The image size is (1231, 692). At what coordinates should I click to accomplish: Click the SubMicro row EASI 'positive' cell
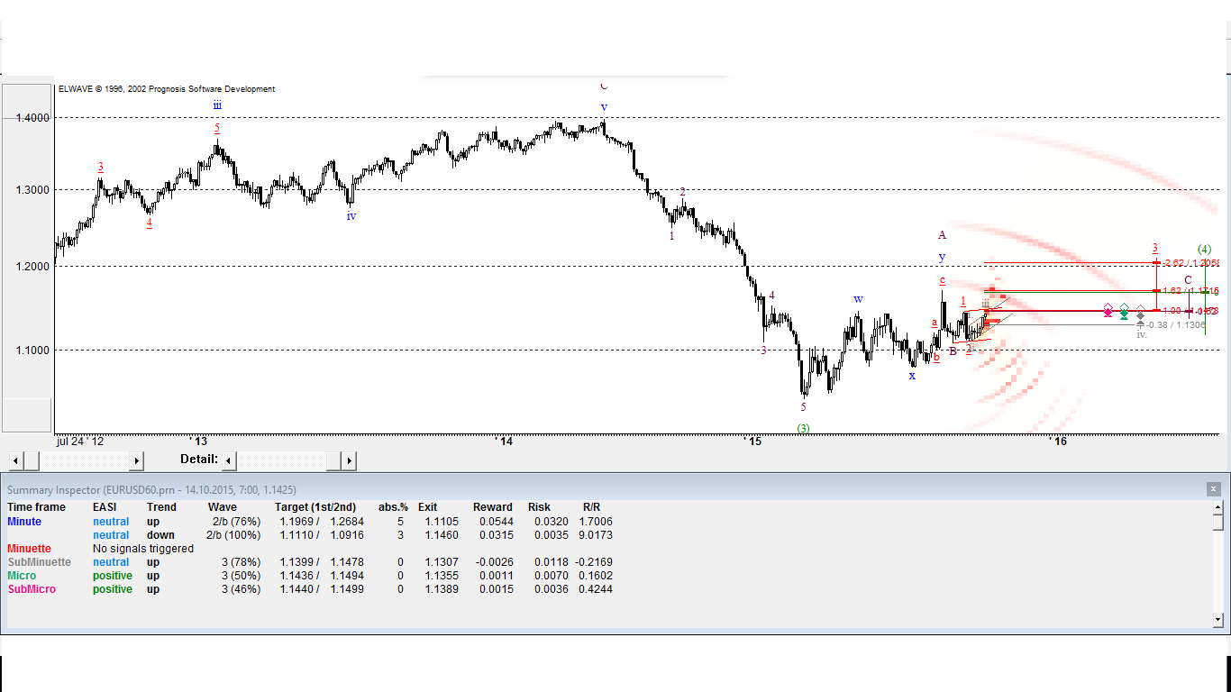[113, 589]
